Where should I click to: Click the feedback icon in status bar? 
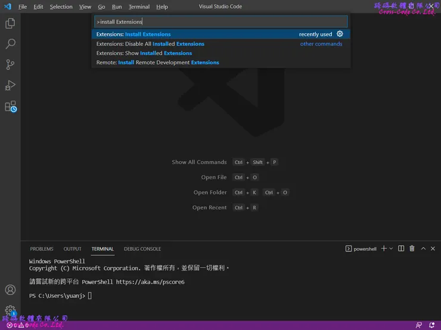[x=419, y=325]
